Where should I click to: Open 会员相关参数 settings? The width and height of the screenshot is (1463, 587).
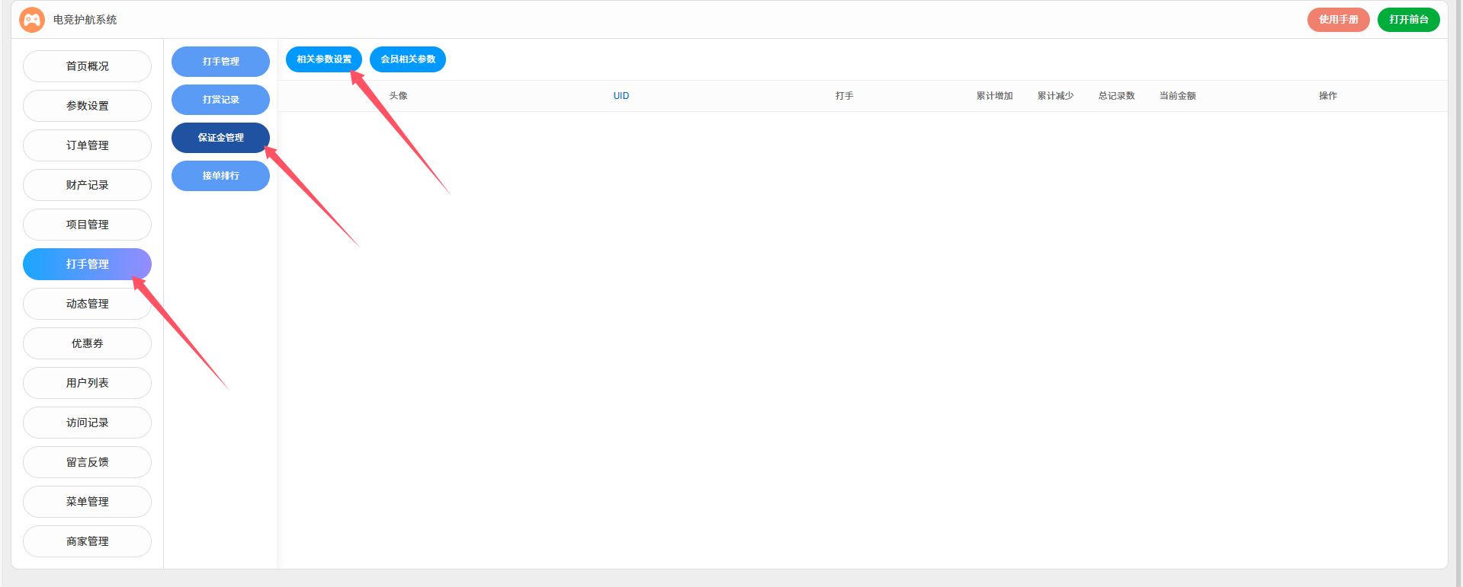(x=407, y=59)
